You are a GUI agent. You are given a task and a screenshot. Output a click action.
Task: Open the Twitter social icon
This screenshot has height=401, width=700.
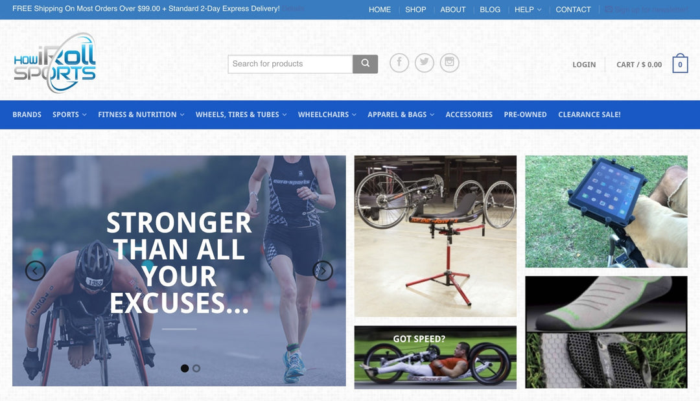(x=424, y=62)
